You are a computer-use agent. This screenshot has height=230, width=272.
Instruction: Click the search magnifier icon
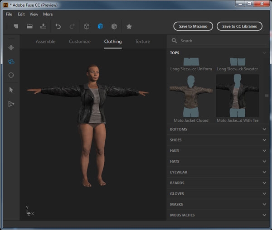pos(174,41)
